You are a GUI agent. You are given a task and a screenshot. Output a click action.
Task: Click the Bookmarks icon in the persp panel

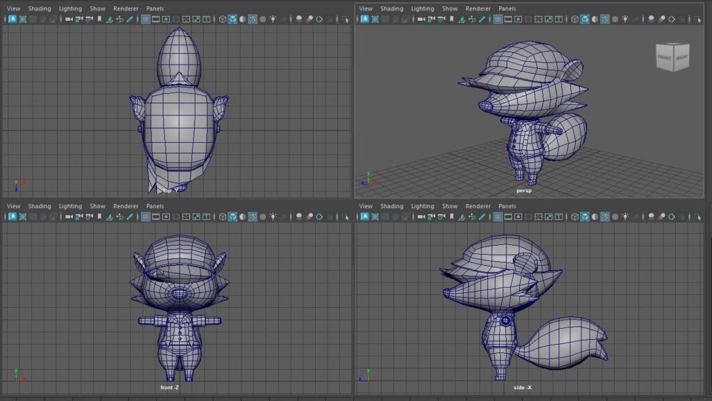coord(452,19)
